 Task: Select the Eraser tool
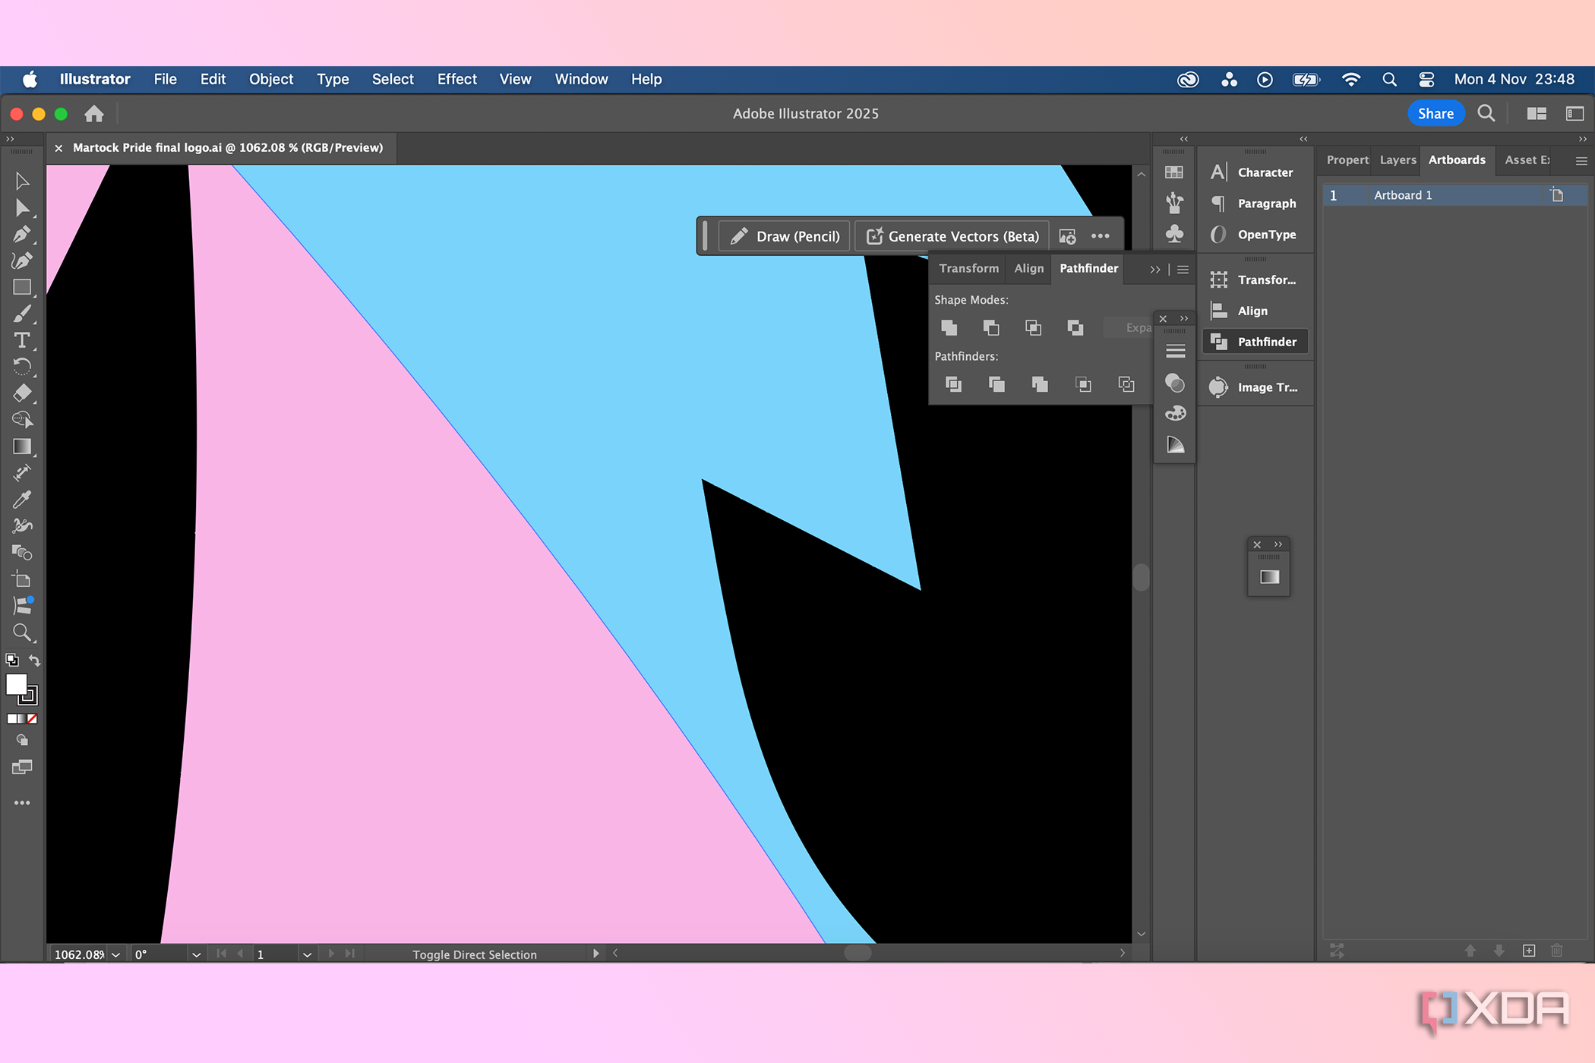[22, 393]
